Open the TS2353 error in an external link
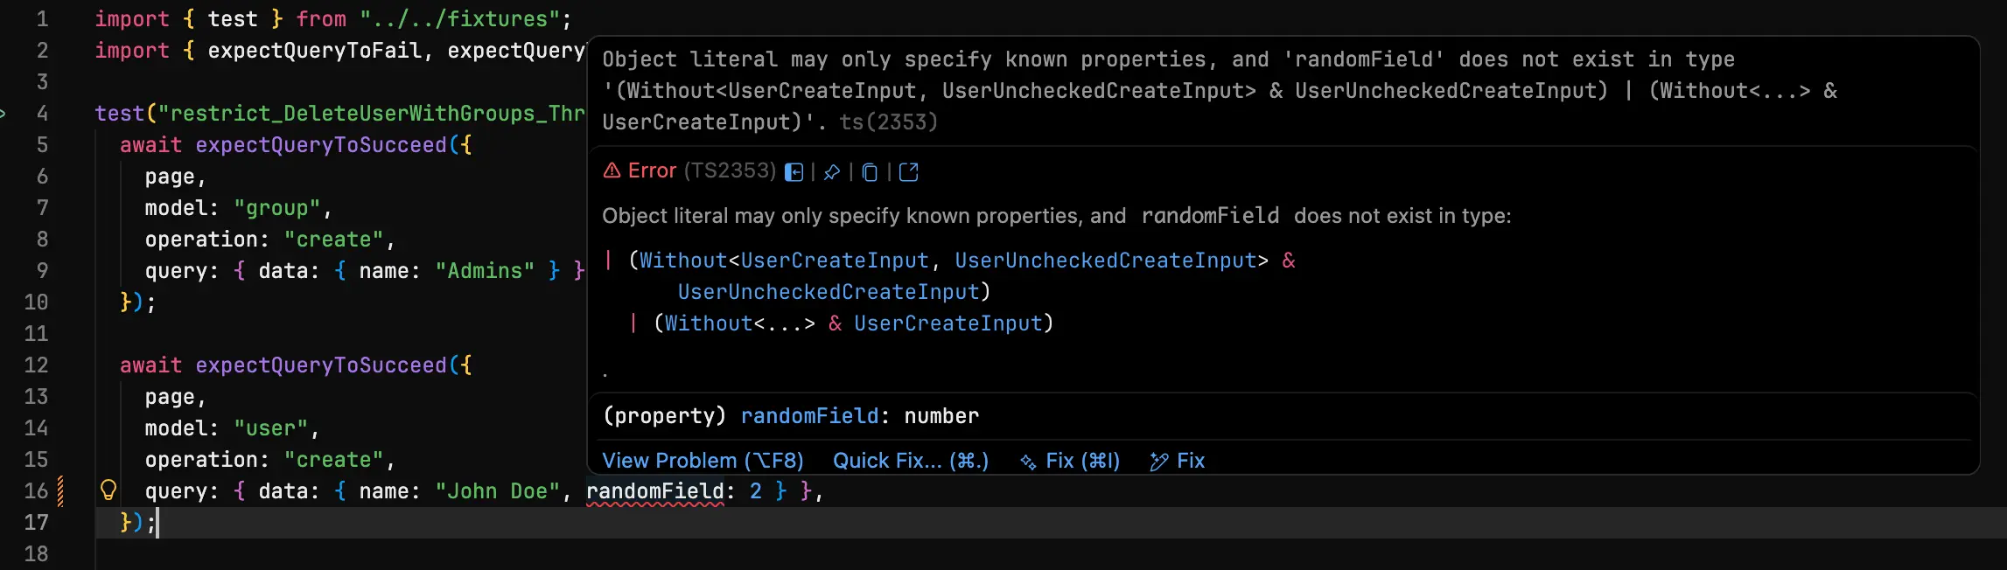The image size is (2007, 570). tap(909, 172)
